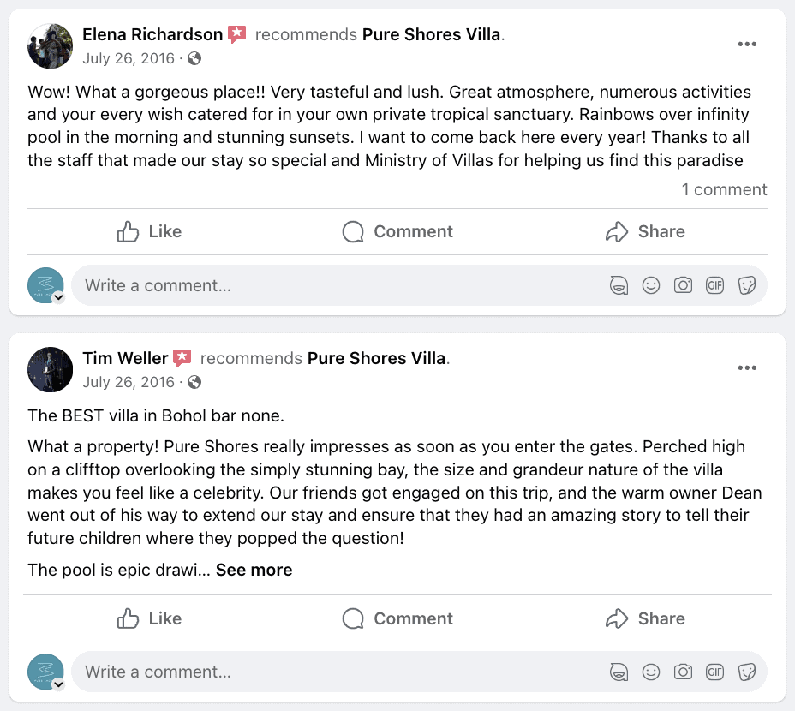Click GIF icon in Tim's comment box
Screen dimensions: 795x711
pos(714,672)
